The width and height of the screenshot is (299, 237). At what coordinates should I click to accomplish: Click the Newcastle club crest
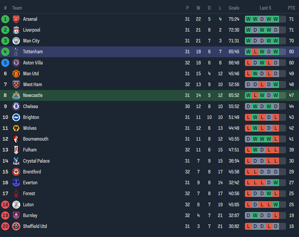pos(16,95)
